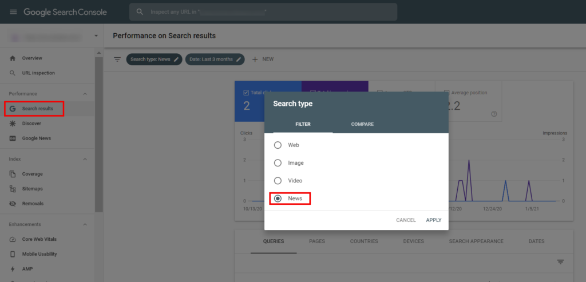Select the News radio button

pyautogui.click(x=278, y=198)
